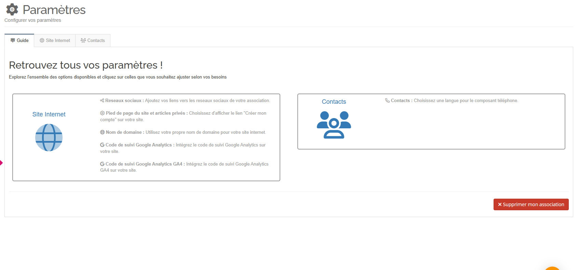This screenshot has width=578, height=270.
Task: Open the Site Internet tab
Action: point(55,40)
